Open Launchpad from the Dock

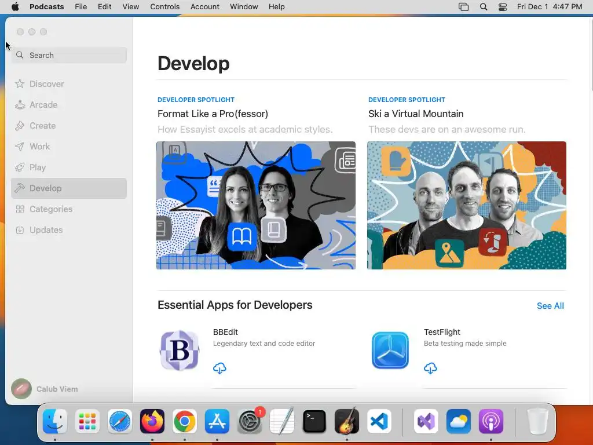[87, 421]
